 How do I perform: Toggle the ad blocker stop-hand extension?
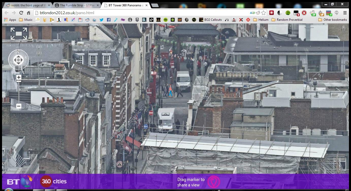(304, 13)
